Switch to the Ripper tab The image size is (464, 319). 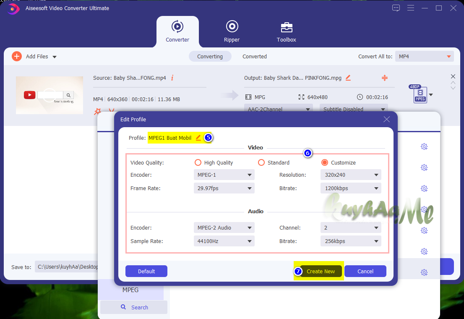(x=232, y=31)
